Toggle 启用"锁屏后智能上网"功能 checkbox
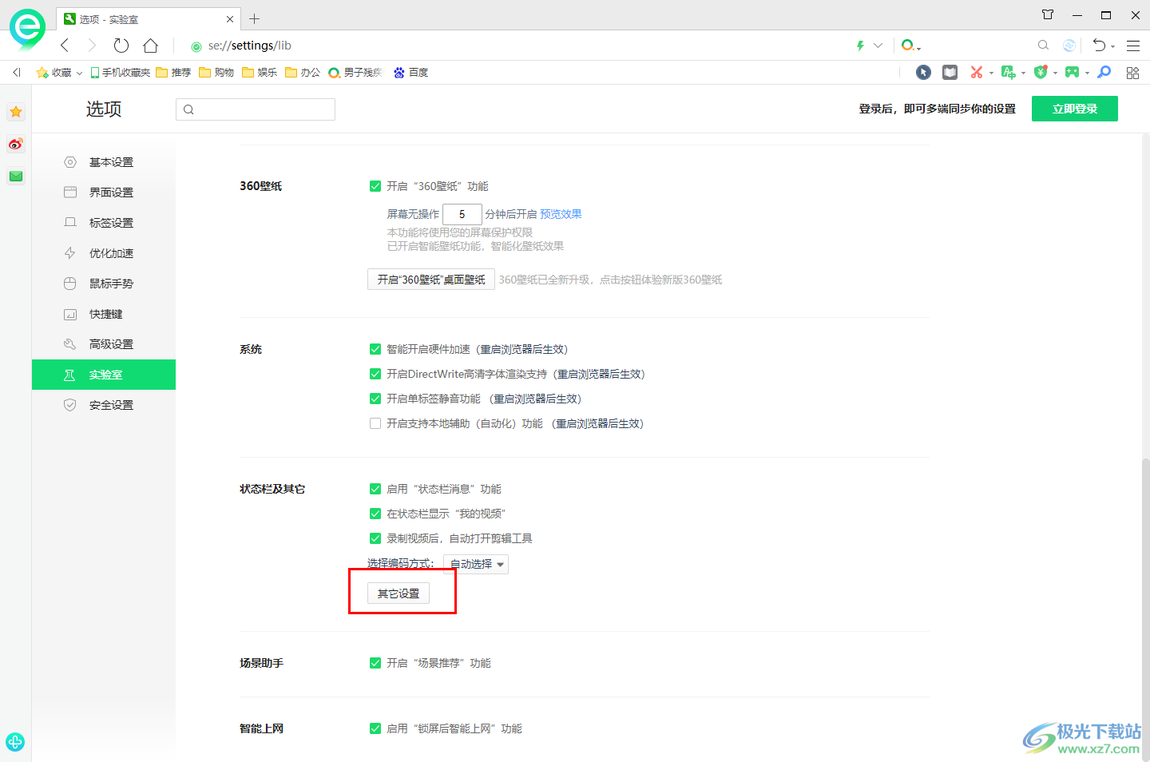This screenshot has width=1150, height=762. pyautogui.click(x=375, y=728)
